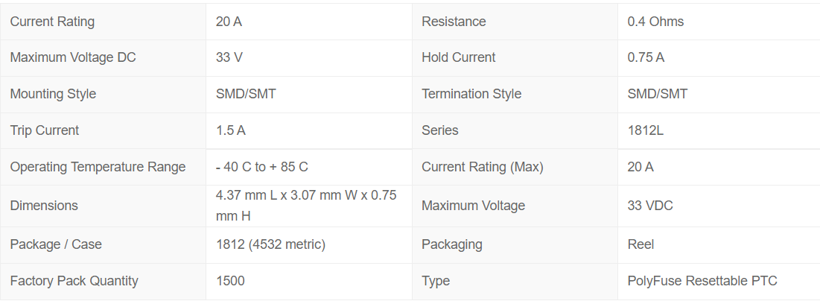The image size is (820, 304).
Task: Select the 1.5 A trip current value
Action: tap(231, 130)
